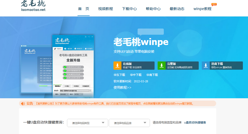Read the 官网更新公告 announcement text
Screen dimensions: 248x134
pyautogui.click(x=114, y=104)
